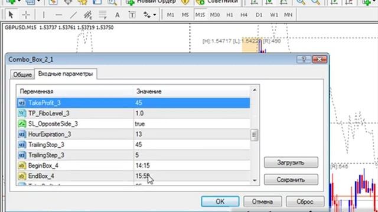Screen dimensions: 378x212
Task: Click the SL_OppositeSide_3 value true
Action: tap(140, 124)
